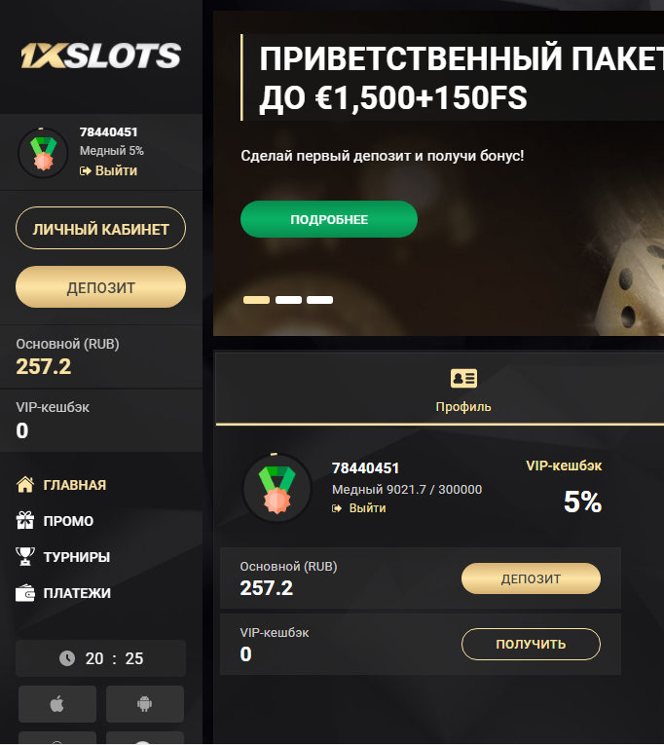Screen dimensions: 664x745
Task: Click Выйти link in profile panel
Action: coord(359,508)
